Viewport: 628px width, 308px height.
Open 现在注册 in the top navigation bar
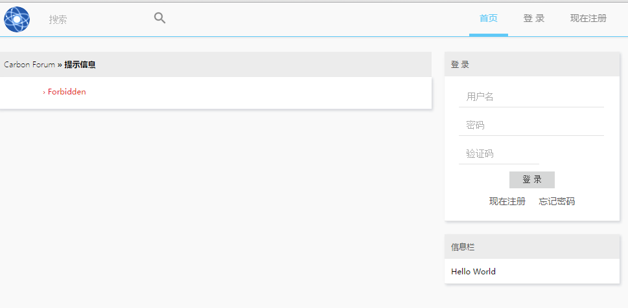[588, 18]
